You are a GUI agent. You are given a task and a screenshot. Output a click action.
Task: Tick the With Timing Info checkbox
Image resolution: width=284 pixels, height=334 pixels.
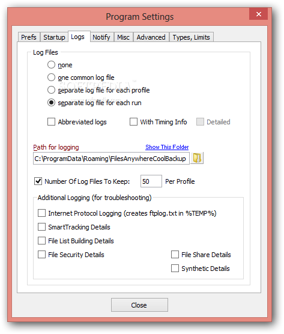pos(133,122)
